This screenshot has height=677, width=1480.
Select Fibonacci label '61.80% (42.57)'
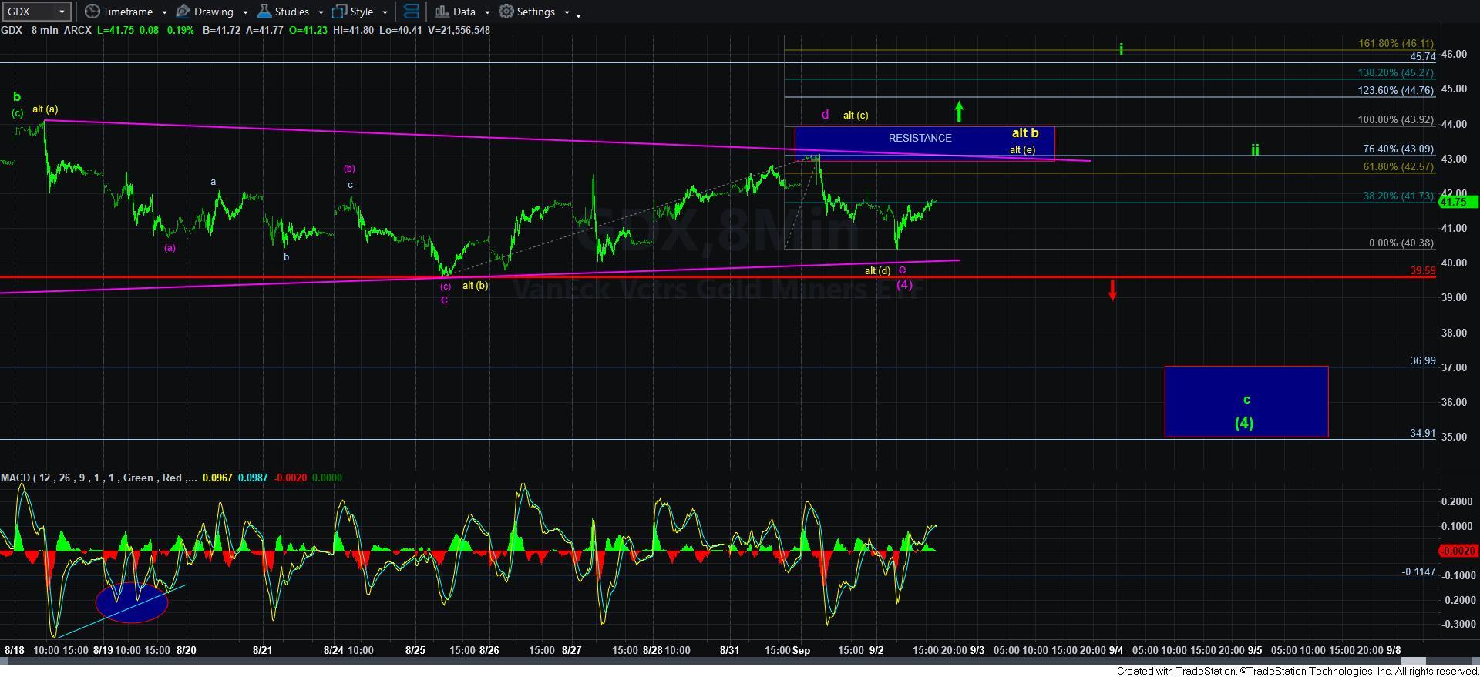click(x=1398, y=166)
